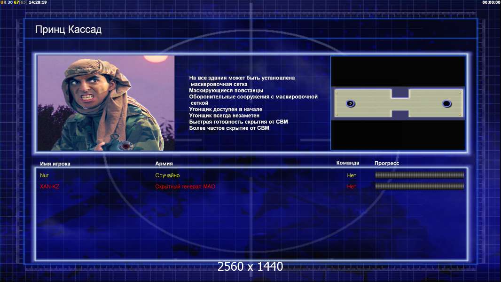The image size is (501, 282).
Task: Click the Команда column header
Action: click(348, 163)
